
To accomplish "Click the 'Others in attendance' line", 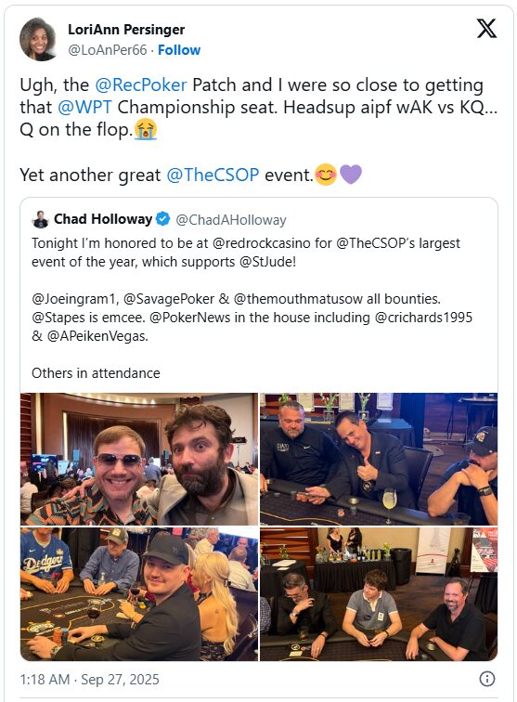I will 96,373.
